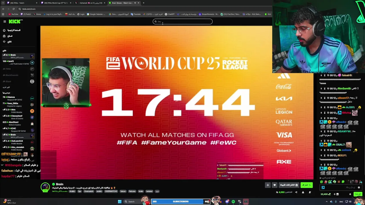This screenshot has height=205, width=365.
Task: Open recommended channel Yous_DiiGa
Action: (x=18, y=104)
